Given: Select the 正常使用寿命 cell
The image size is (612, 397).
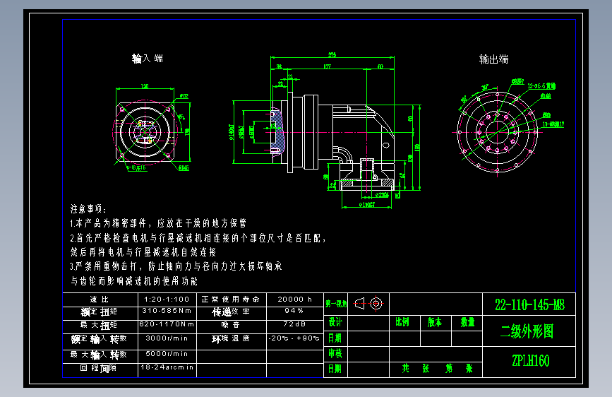Looking at the screenshot, I should (x=232, y=300).
